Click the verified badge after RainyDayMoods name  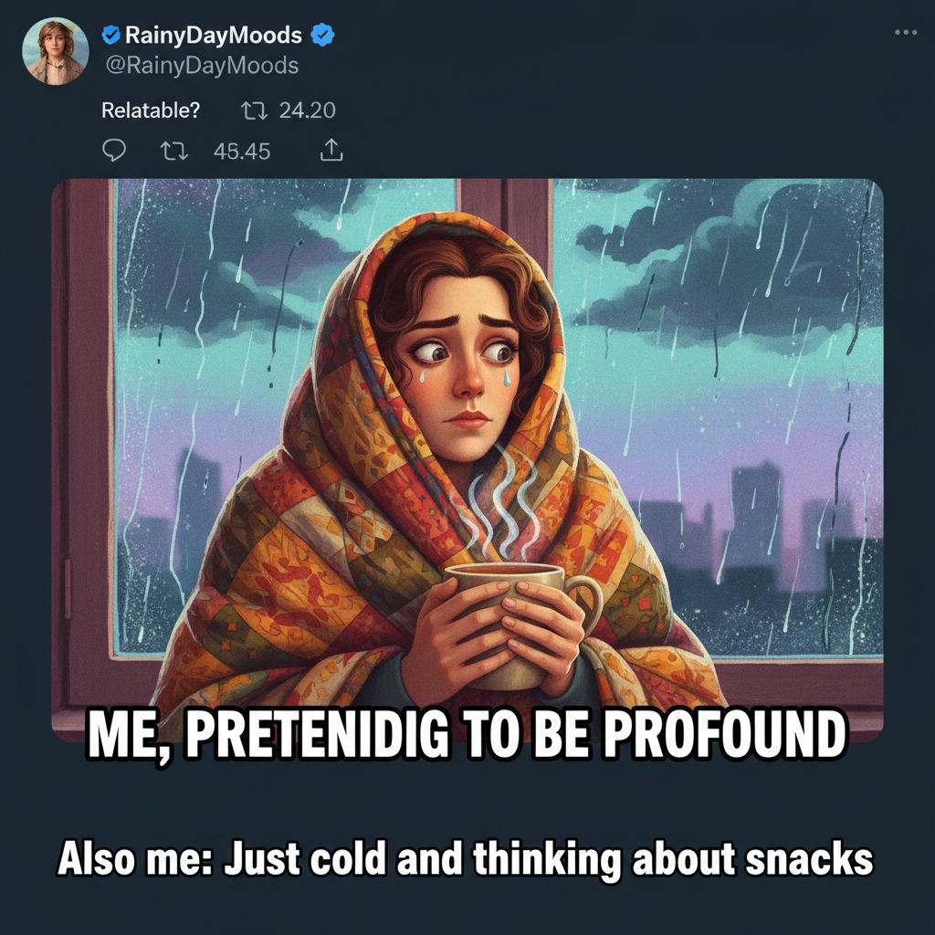pyautogui.click(x=322, y=36)
